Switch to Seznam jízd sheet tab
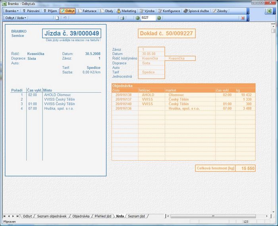The image size is (278, 226). coord(136,216)
